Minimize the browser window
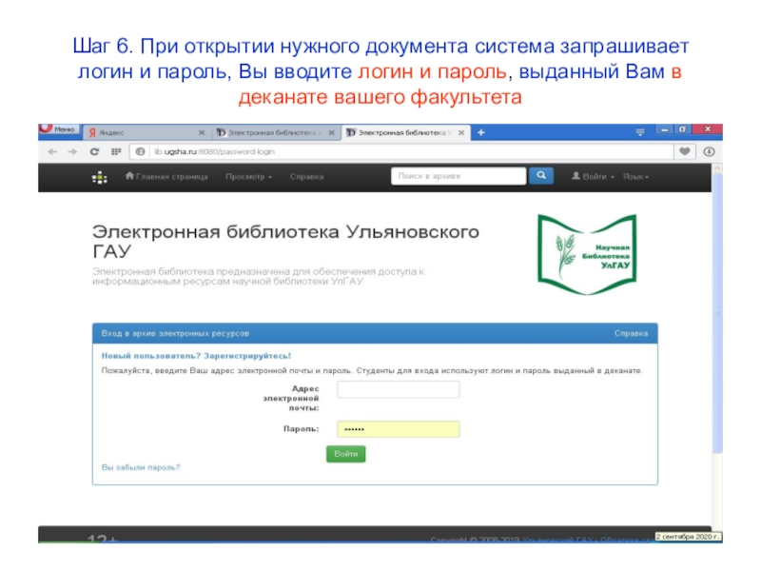The width and height of the screenshot is (761, 571). (664, 129)
